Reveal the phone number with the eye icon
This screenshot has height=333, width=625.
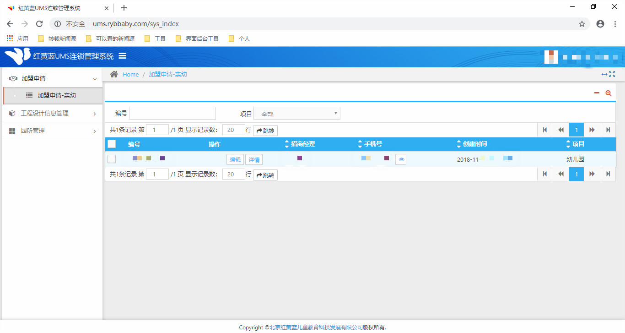pos(401,159)
